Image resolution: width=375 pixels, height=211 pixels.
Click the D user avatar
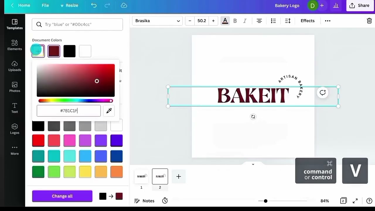point(313,6)
